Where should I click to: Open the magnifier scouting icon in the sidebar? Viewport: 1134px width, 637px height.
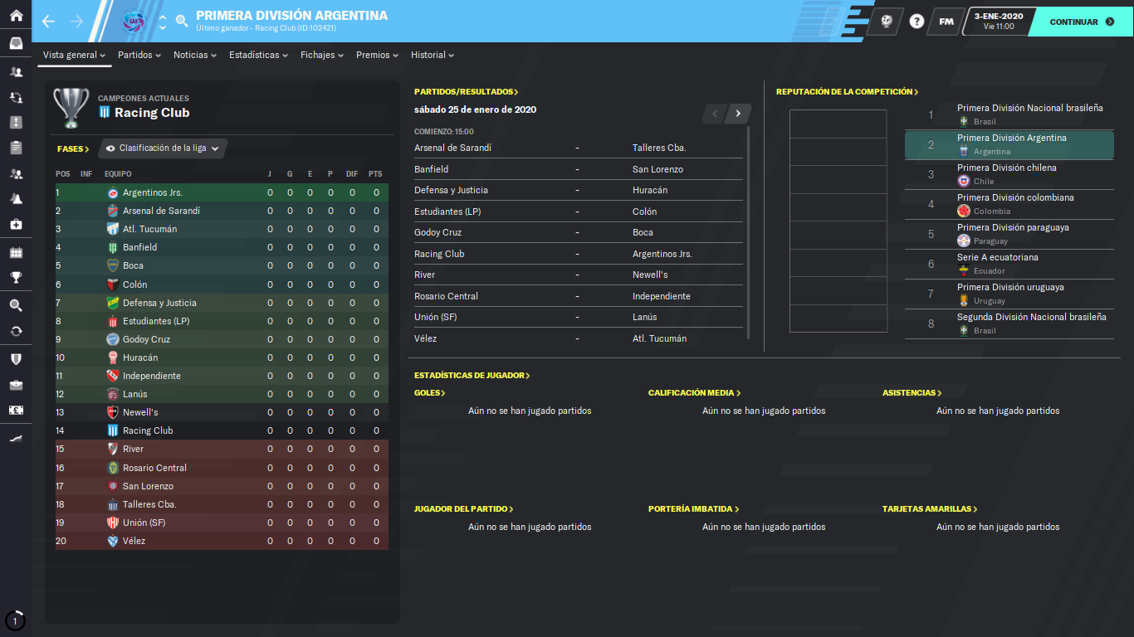[x=16, y=305]
